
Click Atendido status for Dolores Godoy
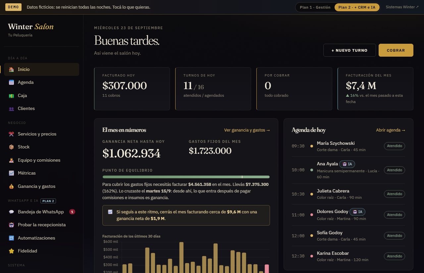click(x=395, y=215)
